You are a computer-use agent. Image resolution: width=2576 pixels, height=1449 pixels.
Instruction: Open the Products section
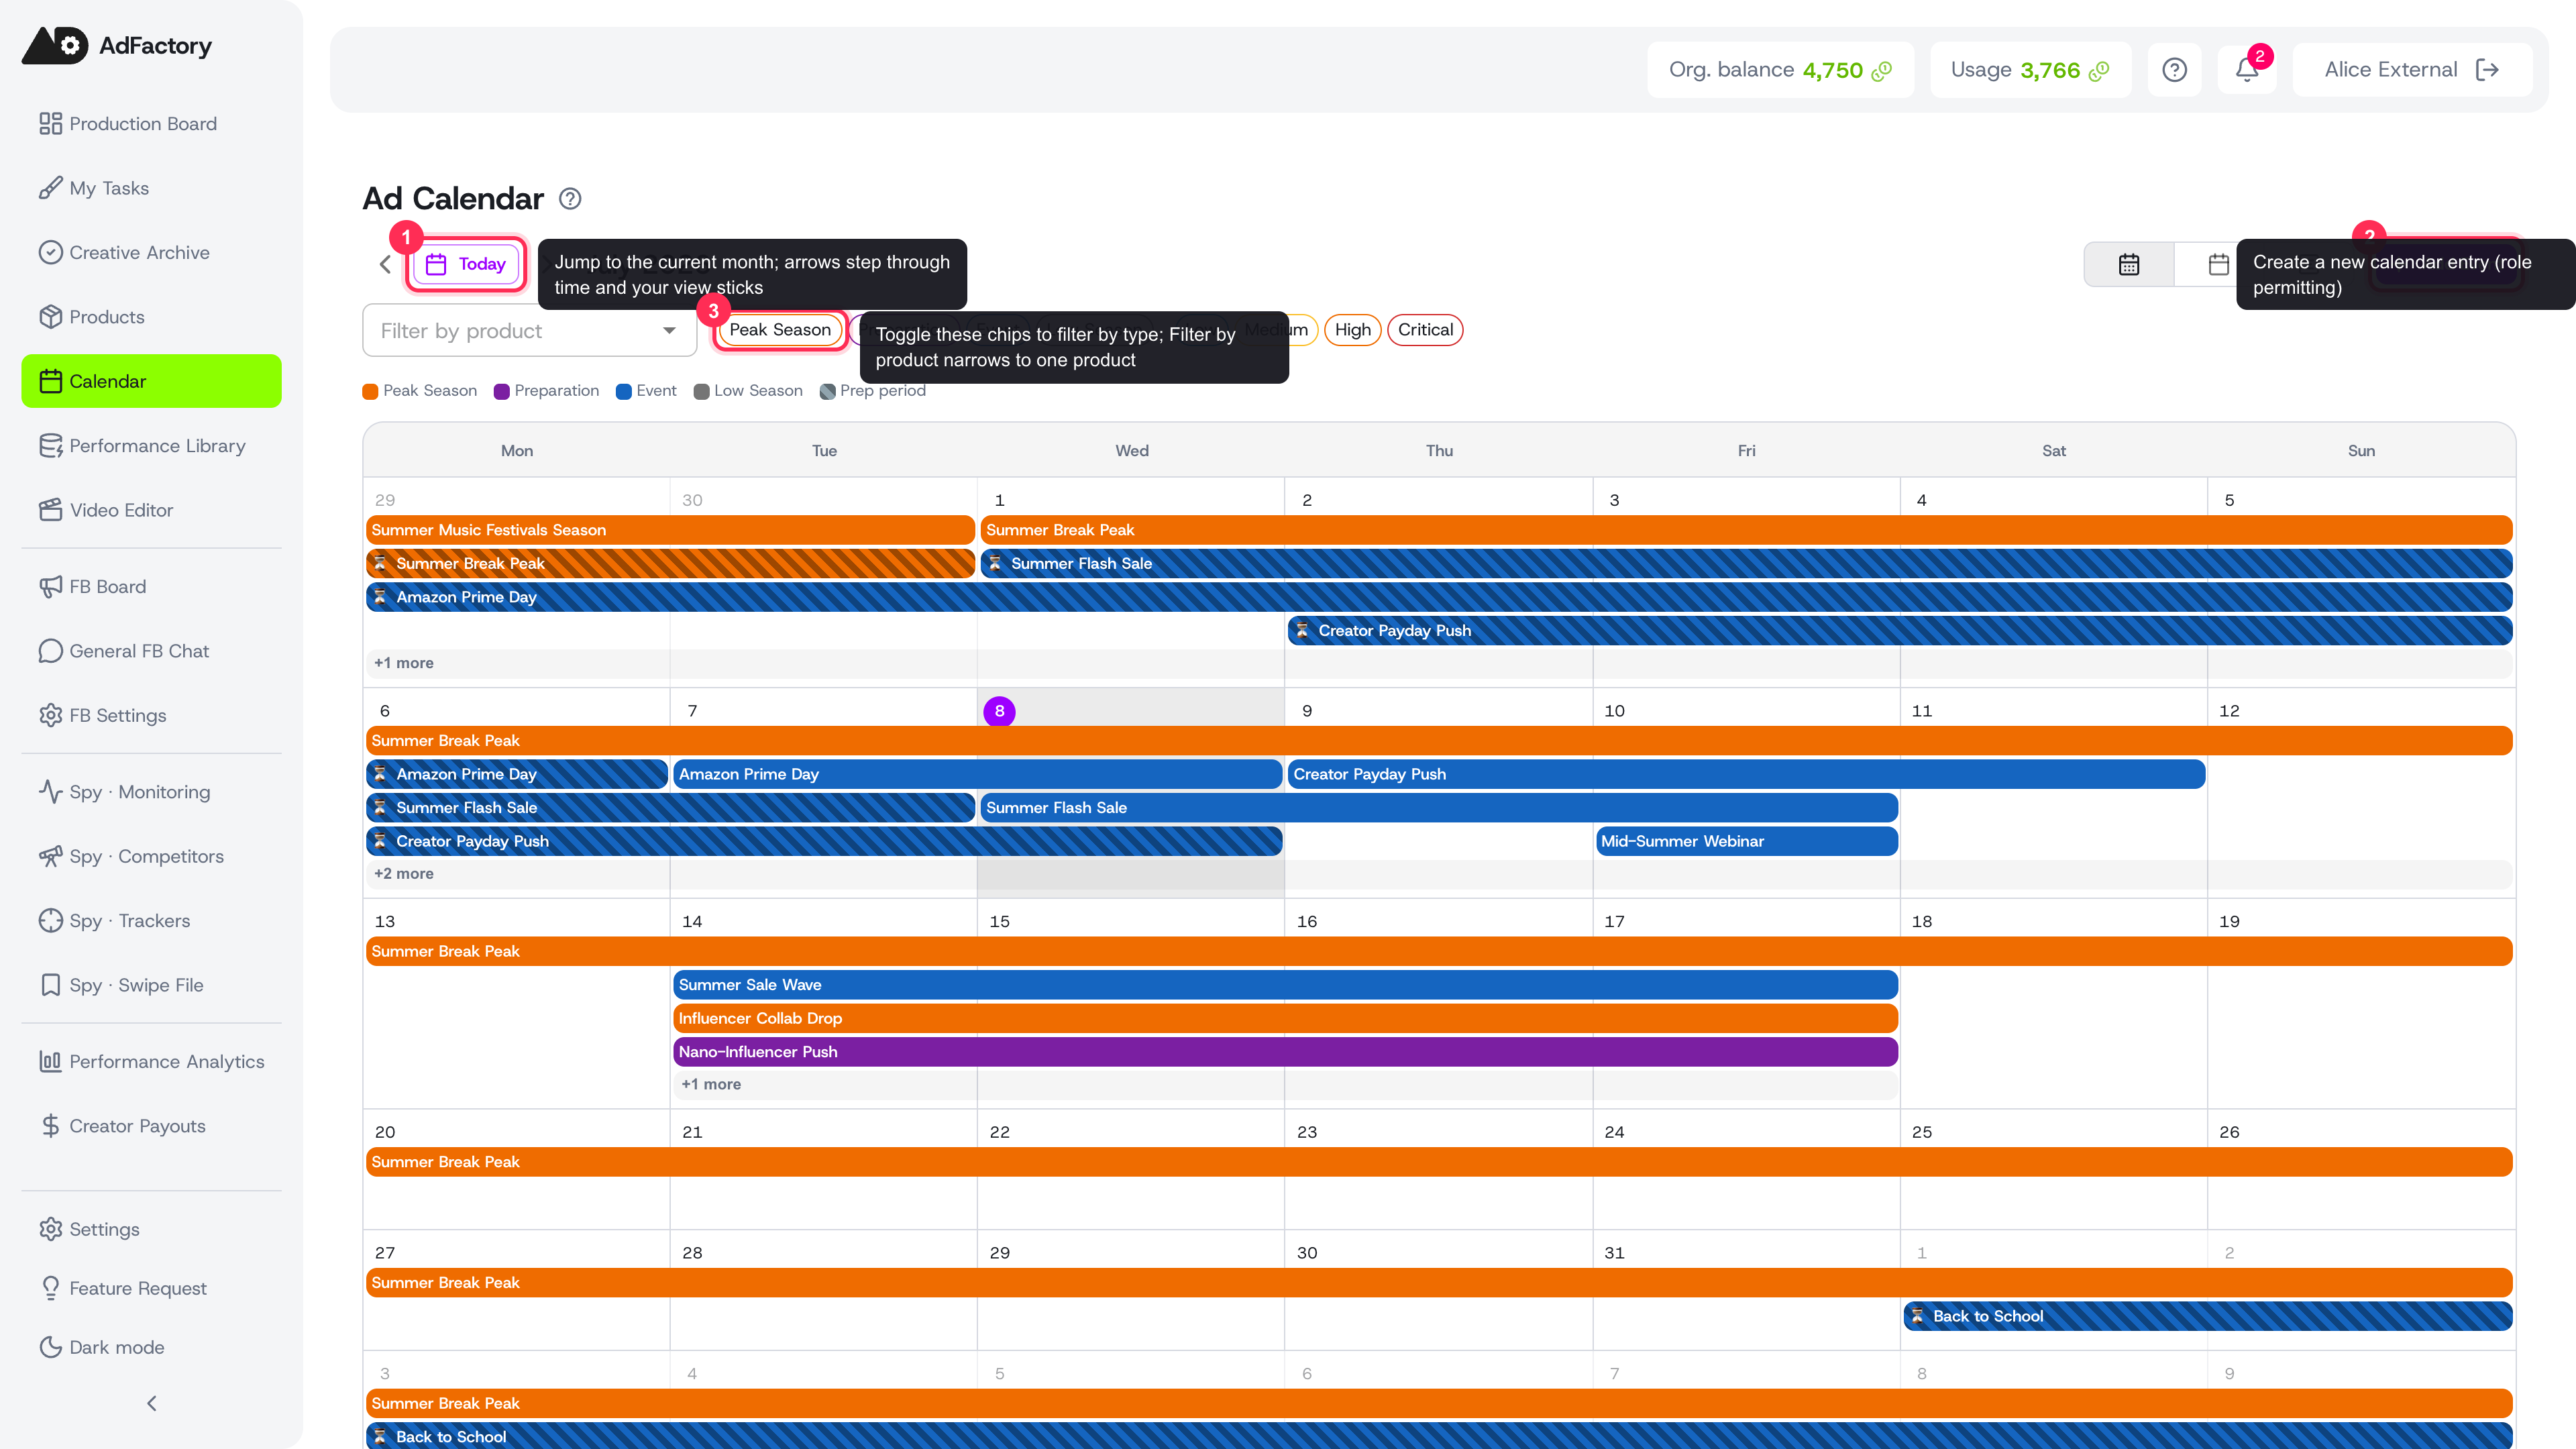tap(151, 317)
